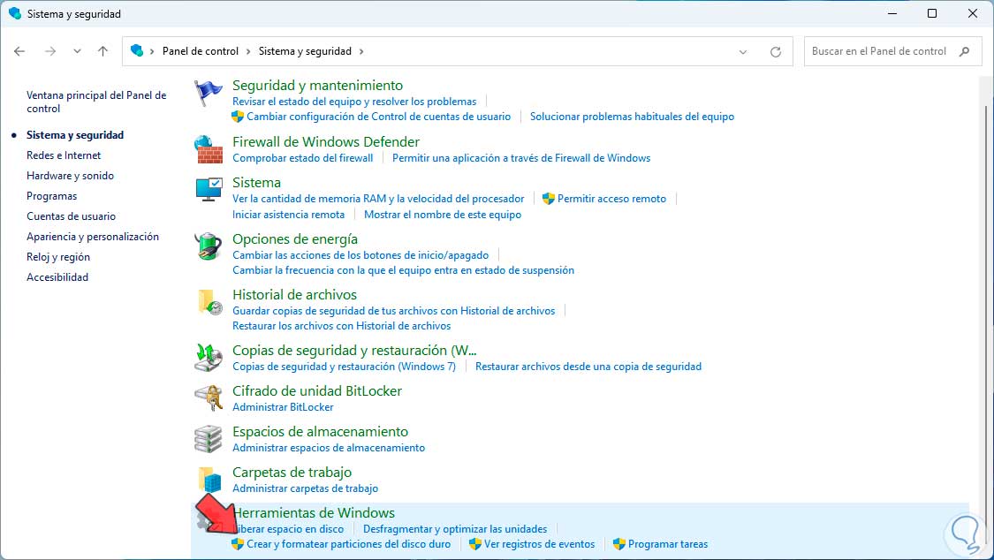Open Cuentas de usuario in the sidebar

click(71, 216)
